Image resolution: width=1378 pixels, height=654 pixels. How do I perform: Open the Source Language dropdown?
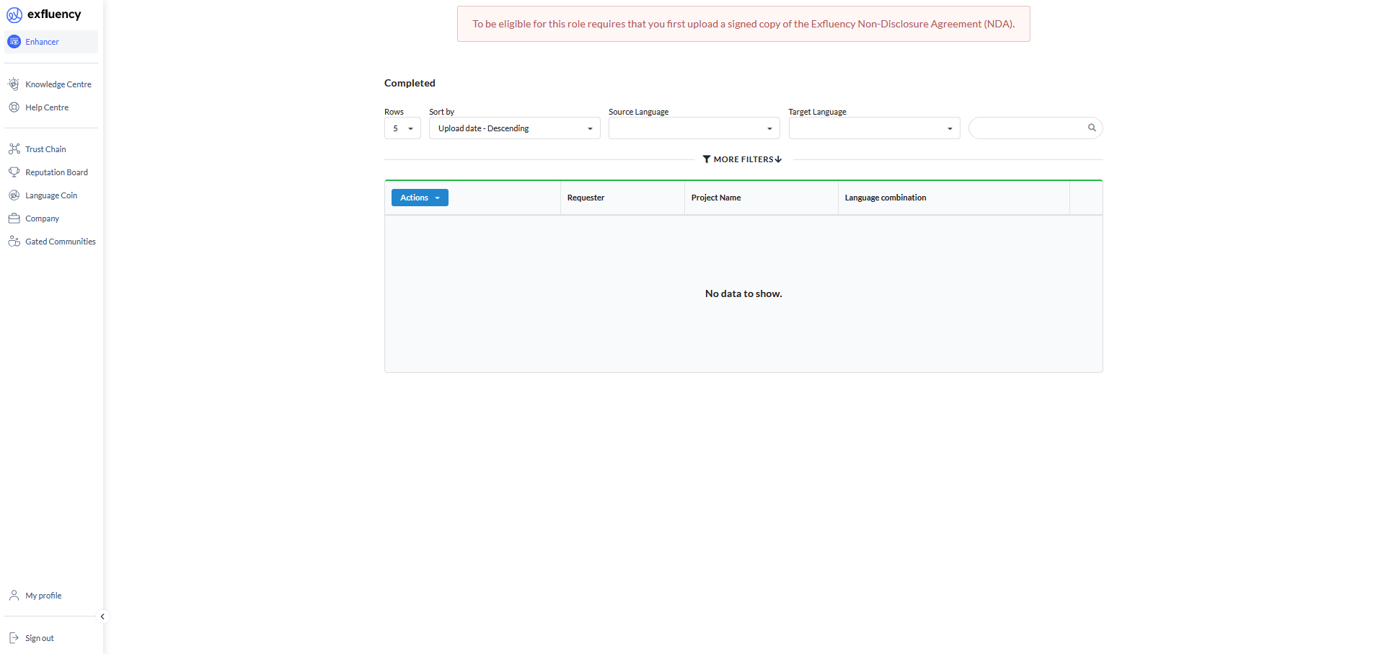coord(694,128)
